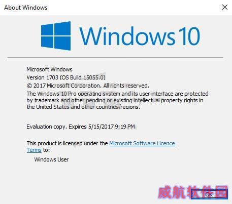Click the numeral 10 in the logo
232x204 pixels.
click(189, 36)
